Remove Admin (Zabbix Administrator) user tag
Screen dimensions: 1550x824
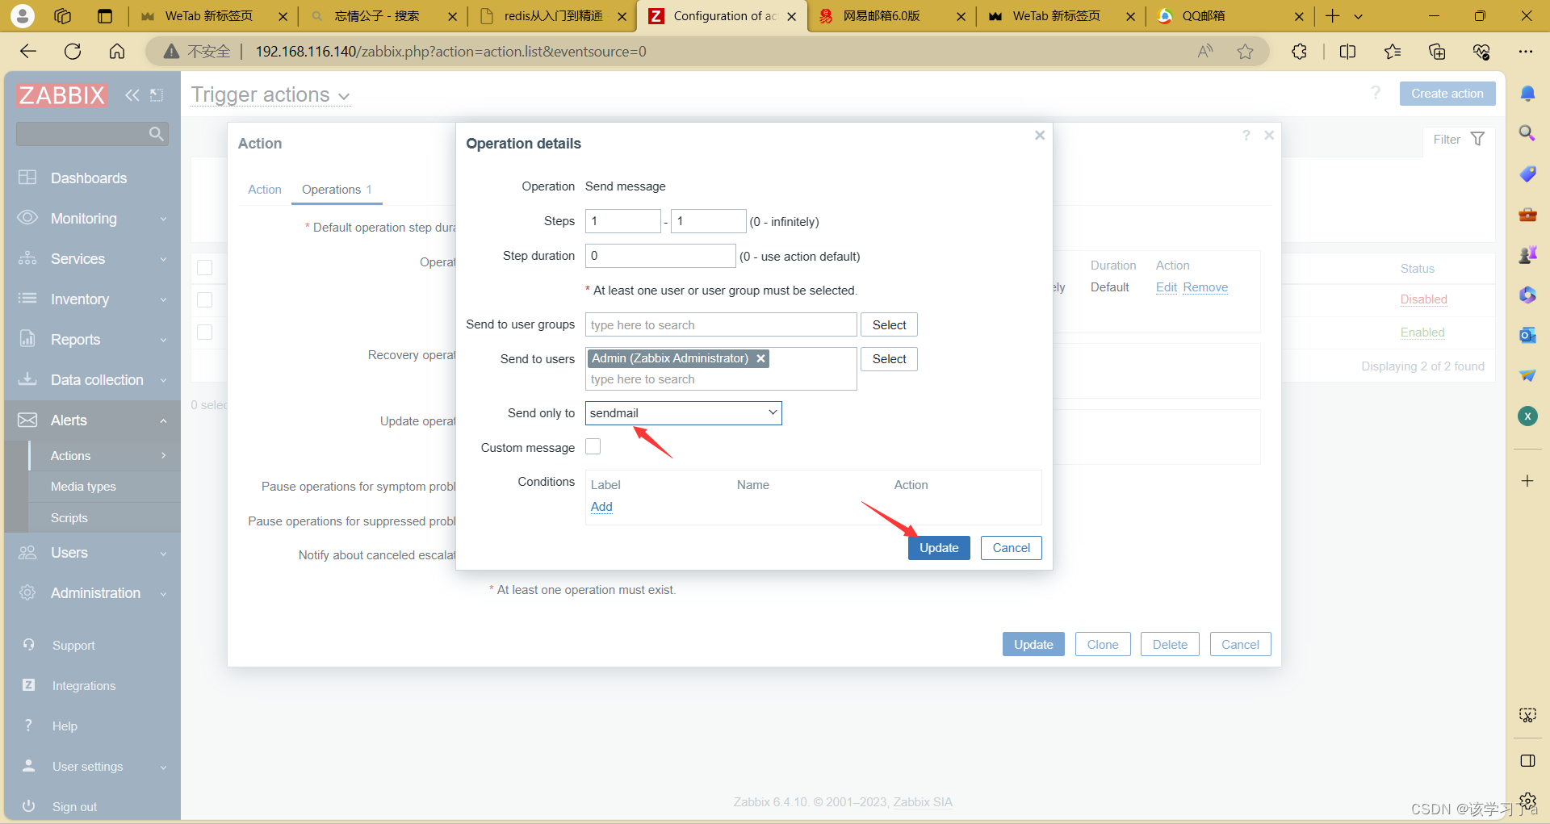tap(760, 358)
